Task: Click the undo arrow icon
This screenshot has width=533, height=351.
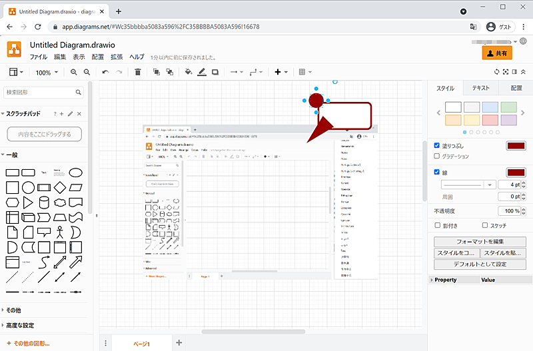Action: (x=105, y=72)
